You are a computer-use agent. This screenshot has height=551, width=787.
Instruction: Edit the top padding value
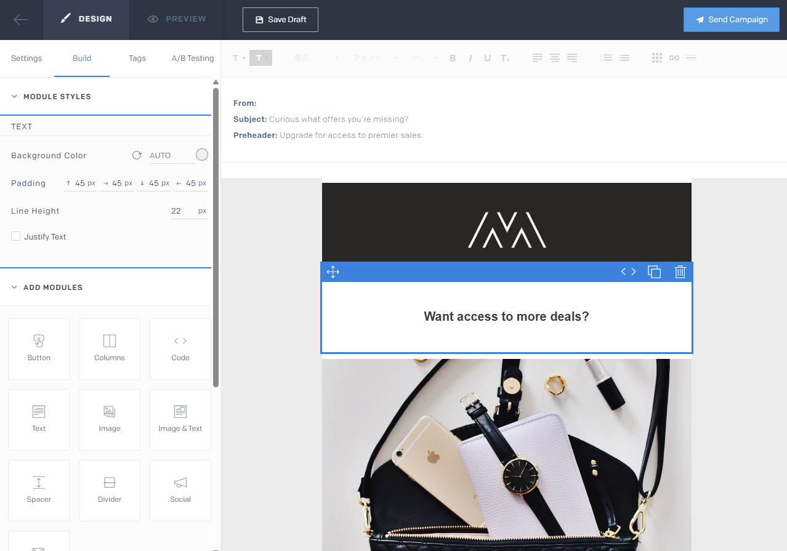[81, 183]
